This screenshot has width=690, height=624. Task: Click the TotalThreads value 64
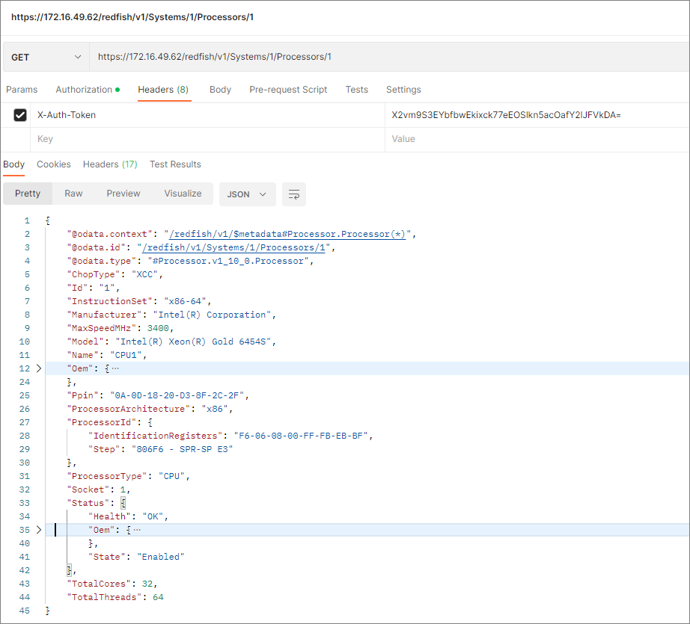click(x=158, y=598)
